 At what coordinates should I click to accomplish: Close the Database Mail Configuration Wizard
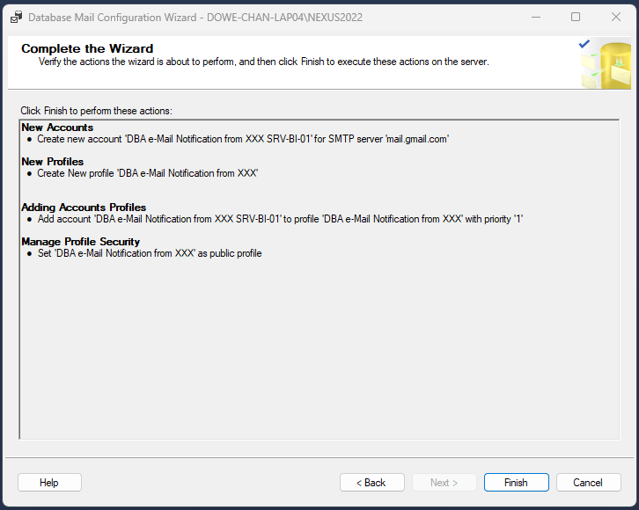pos(616,17)
